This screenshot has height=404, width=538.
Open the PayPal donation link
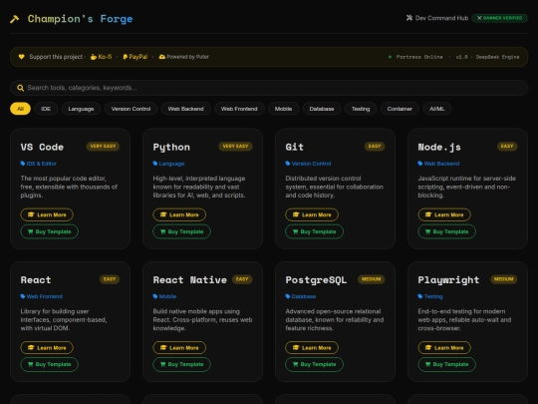(135, 57)
